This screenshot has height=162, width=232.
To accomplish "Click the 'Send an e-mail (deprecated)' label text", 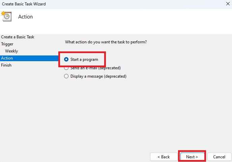I will click(95, 68).
